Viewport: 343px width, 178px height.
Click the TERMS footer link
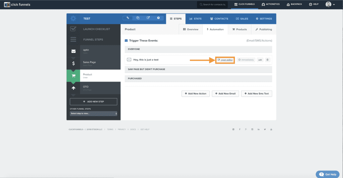coord(110,129)
